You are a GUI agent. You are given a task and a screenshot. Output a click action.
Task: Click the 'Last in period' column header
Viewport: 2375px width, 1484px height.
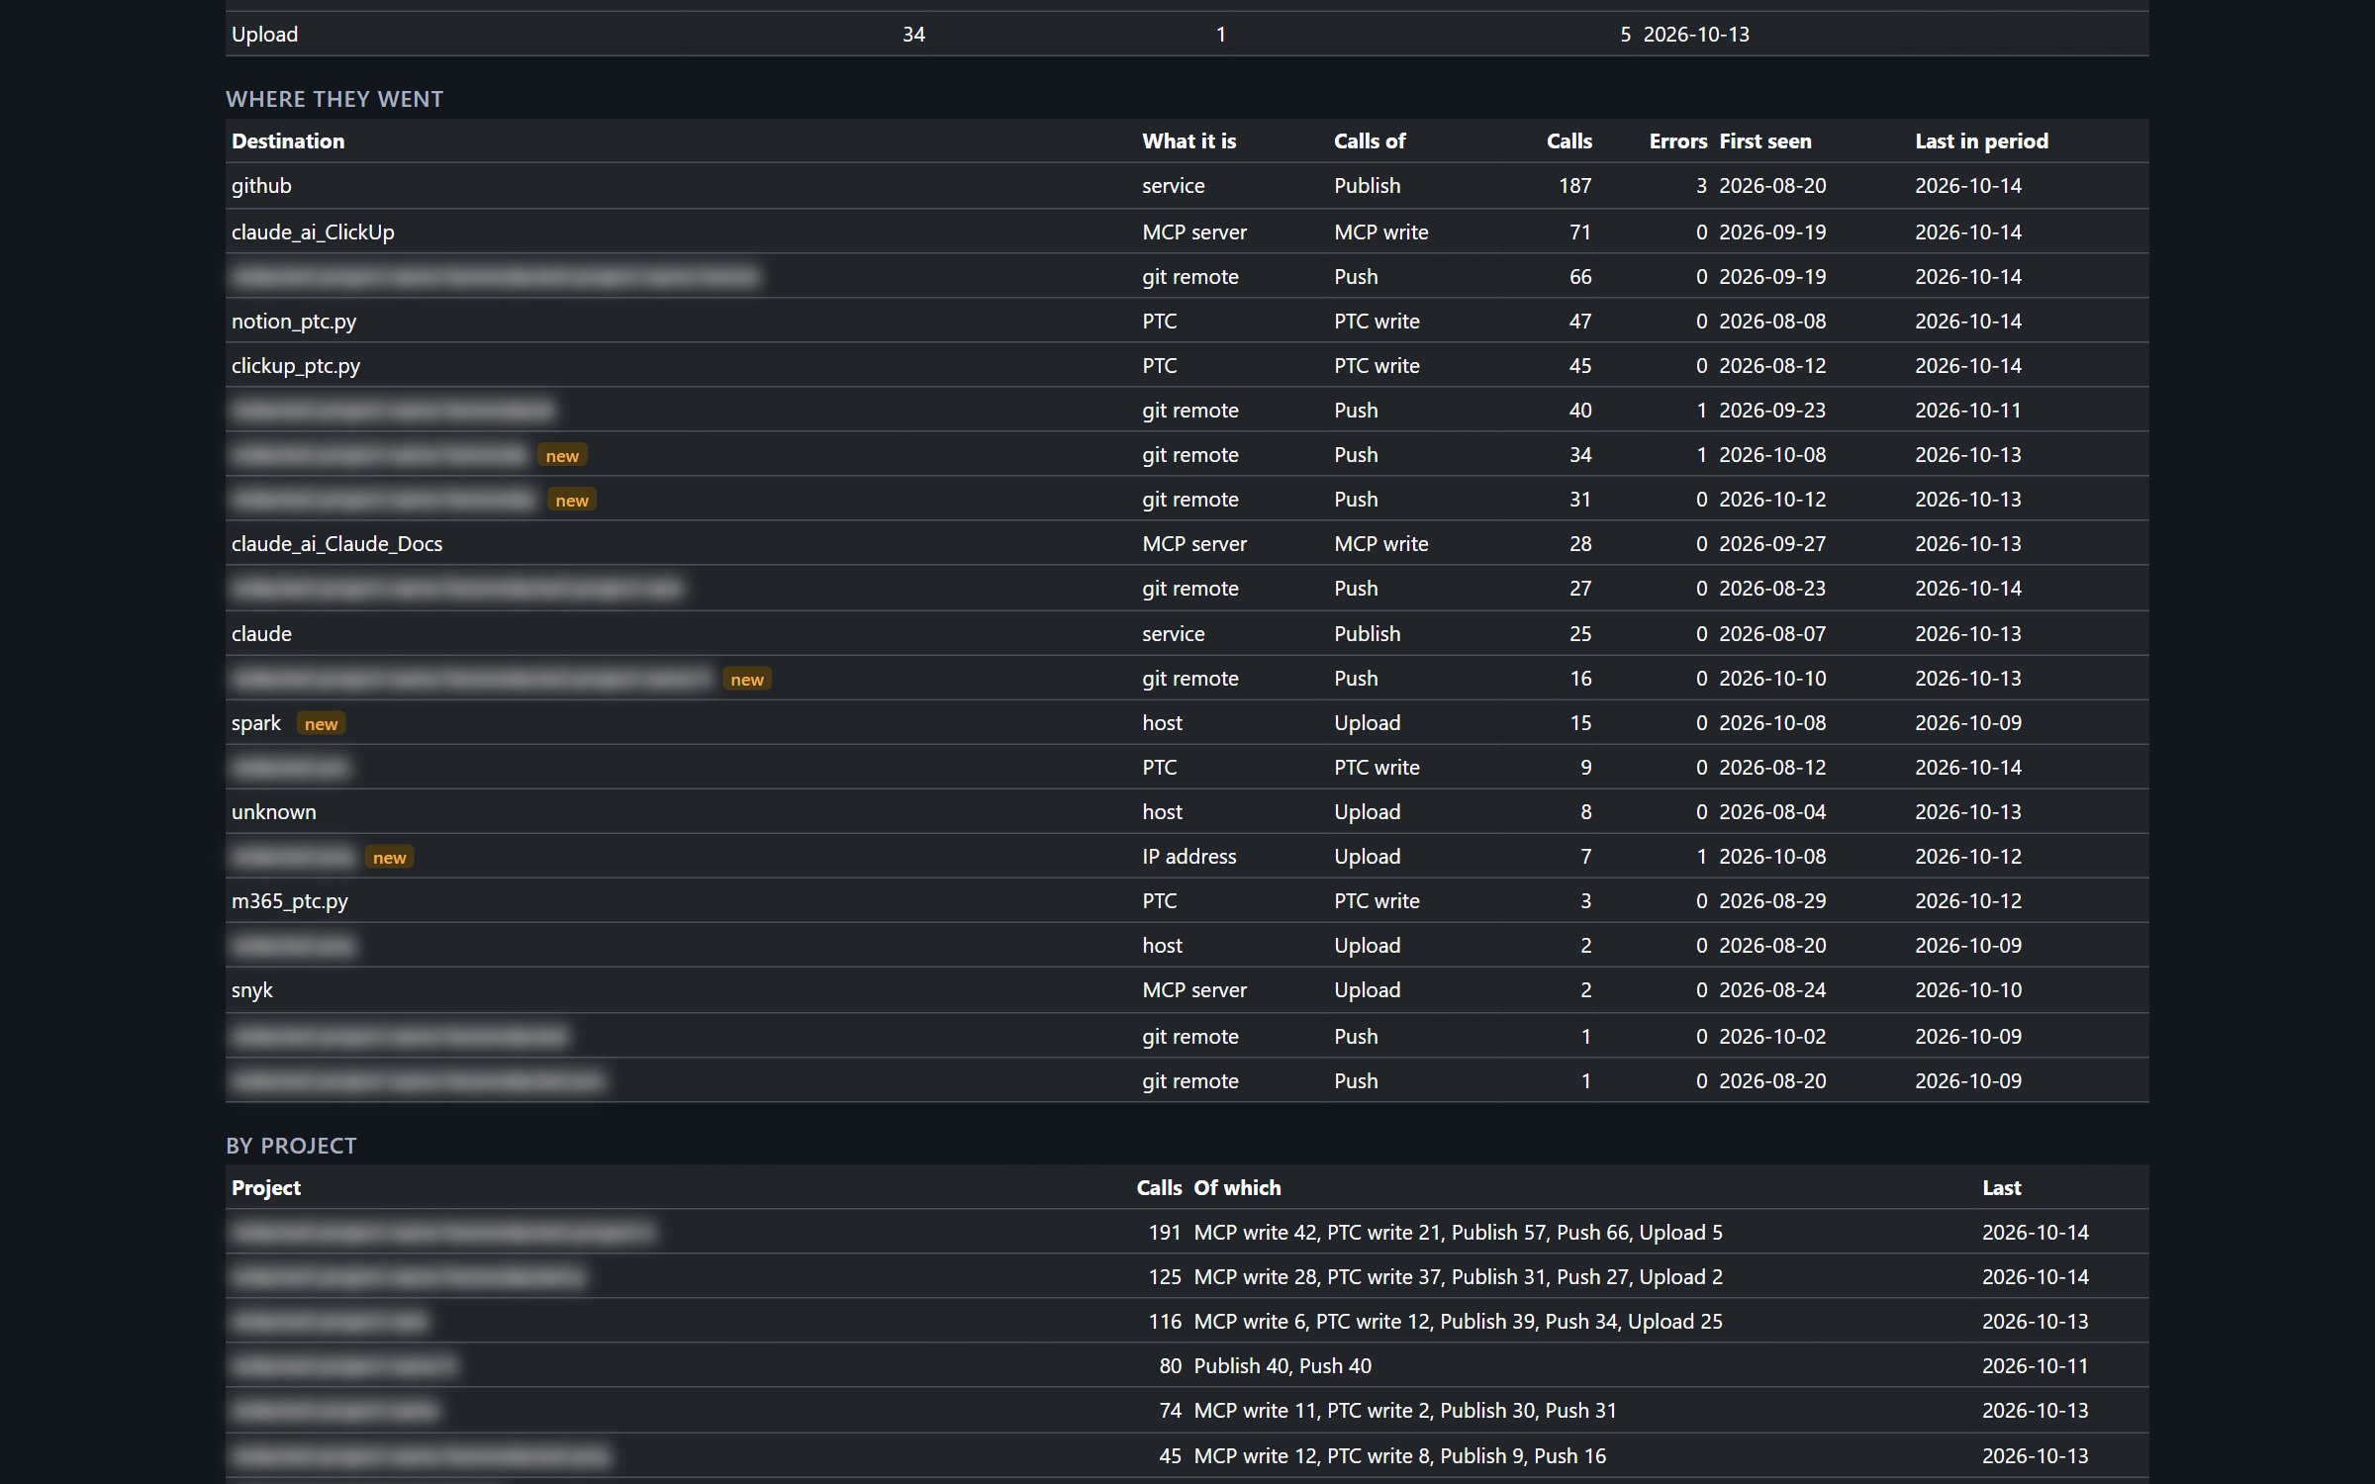pos(1981,141)
